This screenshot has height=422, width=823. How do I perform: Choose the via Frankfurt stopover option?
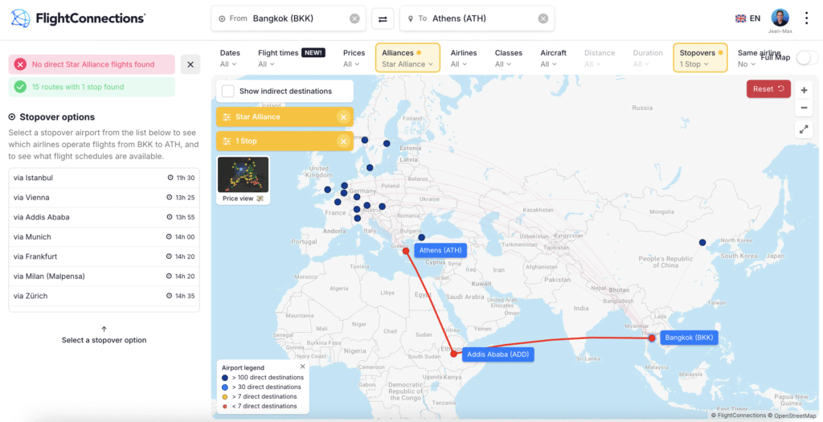coord(104,256)
